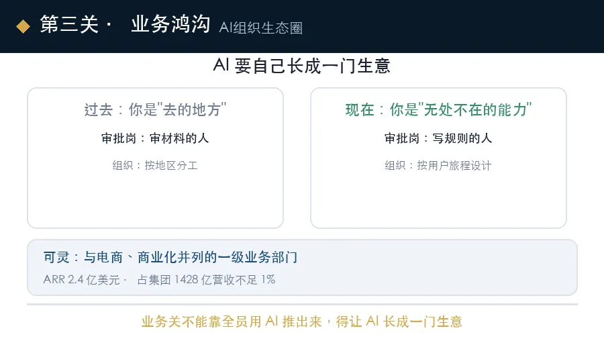Click the 现在：你是"无处不在的能力" card title

438,110
